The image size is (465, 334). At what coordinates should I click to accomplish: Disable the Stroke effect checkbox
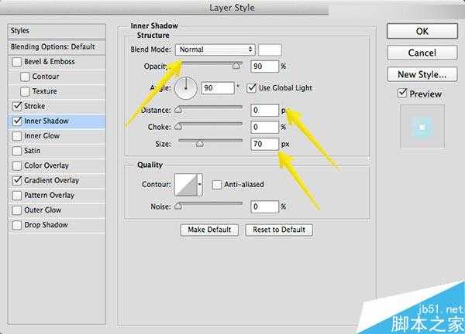click(x=18, y=106)
